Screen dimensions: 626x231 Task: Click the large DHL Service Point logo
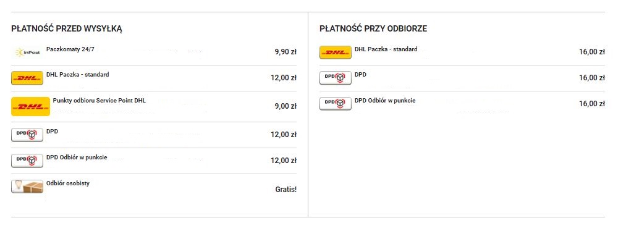[x=30, y=106]
